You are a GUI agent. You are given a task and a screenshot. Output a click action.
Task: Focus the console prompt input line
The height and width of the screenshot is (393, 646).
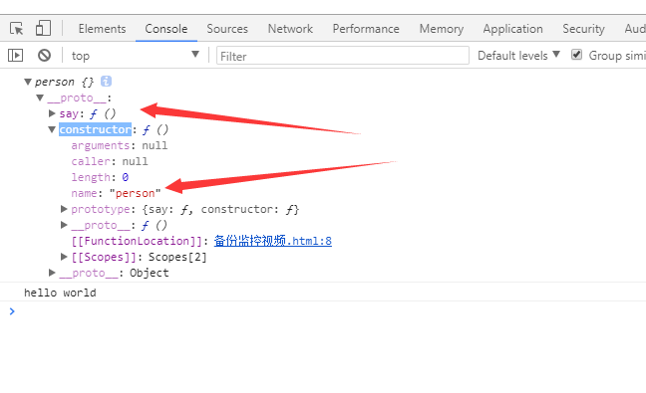pos(330,311)
